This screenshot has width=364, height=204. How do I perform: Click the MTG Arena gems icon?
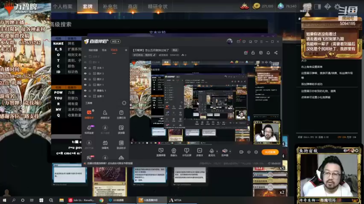click(x=281, y=6)
